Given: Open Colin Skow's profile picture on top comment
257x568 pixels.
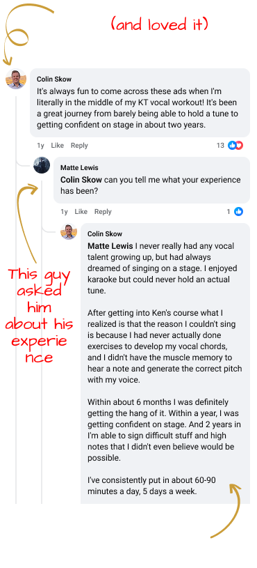Looking at the screenshot, I should [x=16, y=79].
